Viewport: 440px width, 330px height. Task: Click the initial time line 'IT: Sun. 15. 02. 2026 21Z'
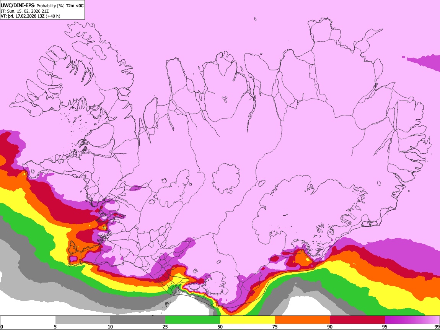(x=24, y=11)
